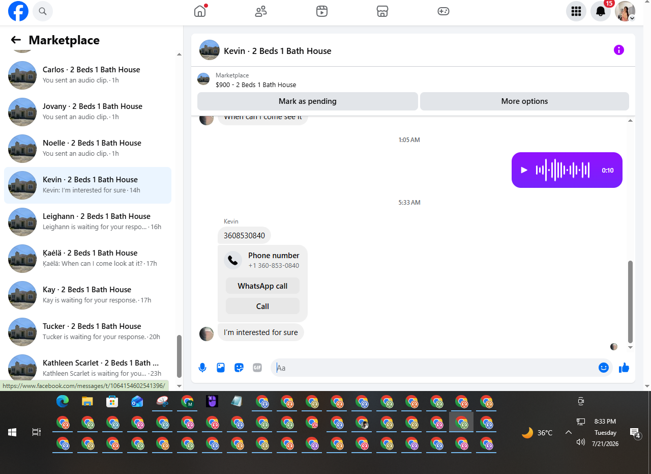Choose a GIF

257,368
